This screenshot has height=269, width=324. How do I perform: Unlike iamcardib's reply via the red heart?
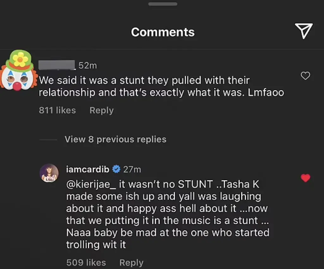point(305,178)
